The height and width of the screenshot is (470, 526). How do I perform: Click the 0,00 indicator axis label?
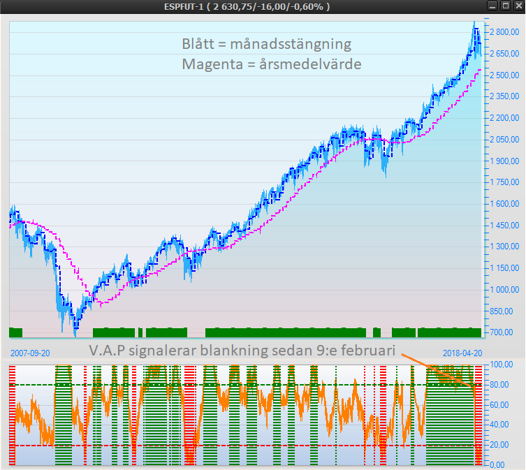(497, 465)
